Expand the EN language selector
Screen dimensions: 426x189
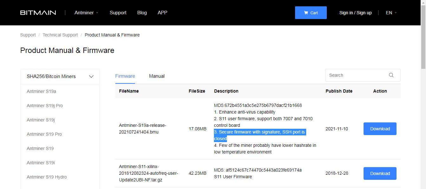point(390,13)
